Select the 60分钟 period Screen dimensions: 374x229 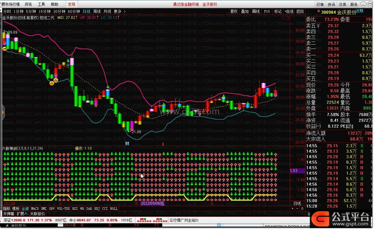point(74,11)
